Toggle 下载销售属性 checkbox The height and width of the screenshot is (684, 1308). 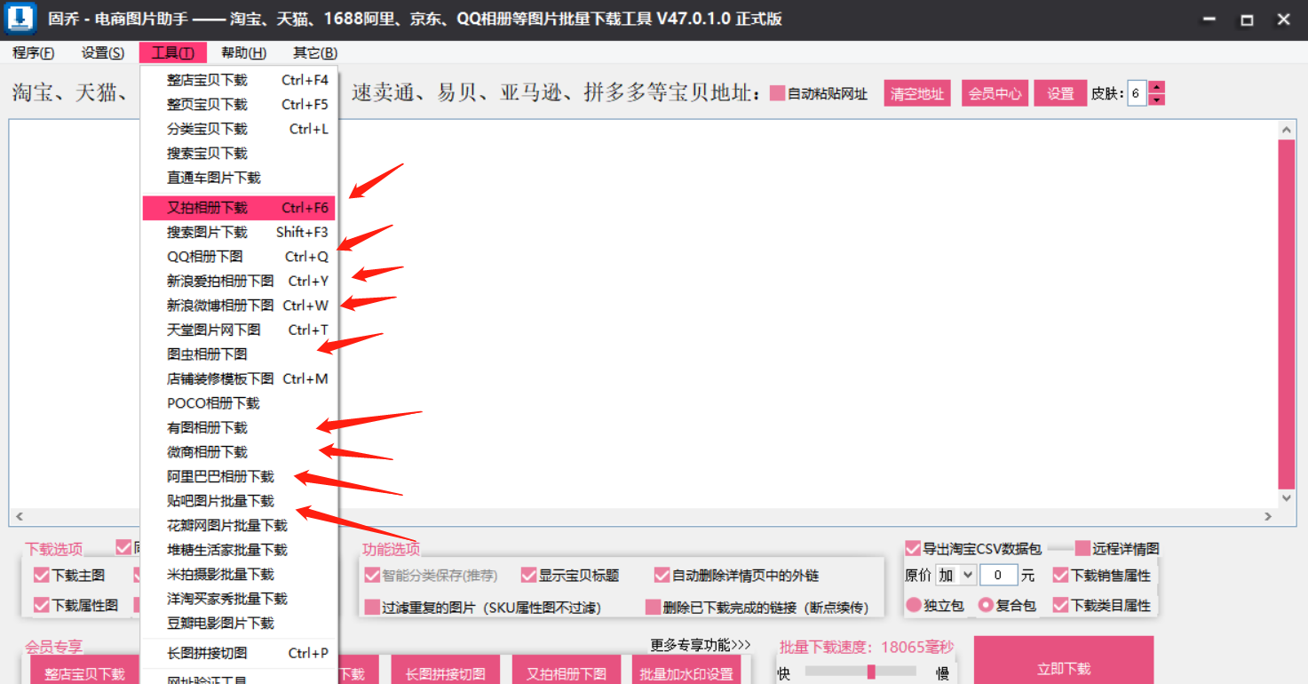point(1060,576)
